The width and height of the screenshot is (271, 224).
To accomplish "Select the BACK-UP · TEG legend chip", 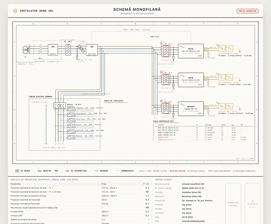I will (48, 171).
